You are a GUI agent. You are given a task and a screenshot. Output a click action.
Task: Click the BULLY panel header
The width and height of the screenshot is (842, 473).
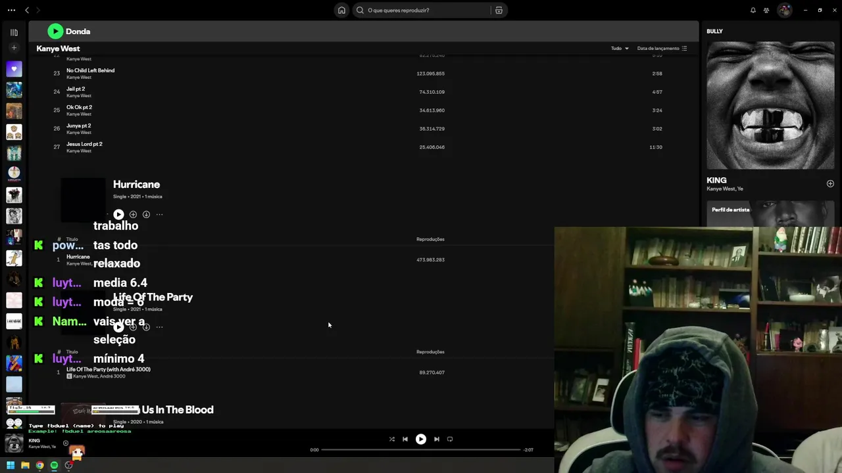(x=714, y=31)
